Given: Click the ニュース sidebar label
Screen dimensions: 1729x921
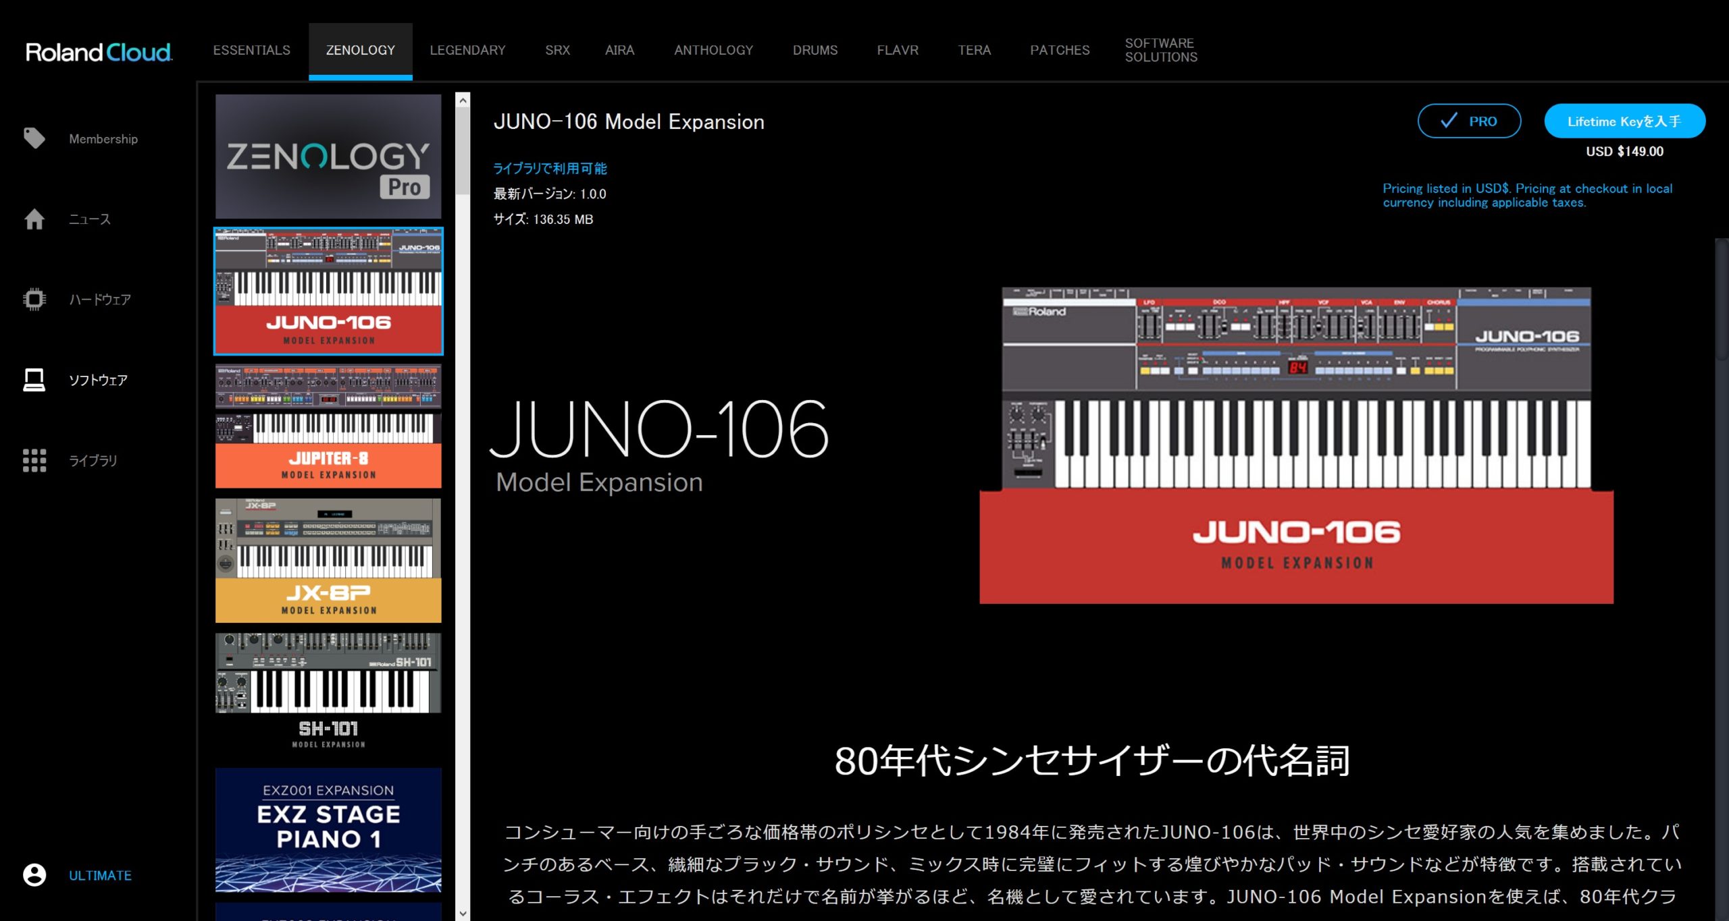Looking at the screenshot, I should coord(90,219).
